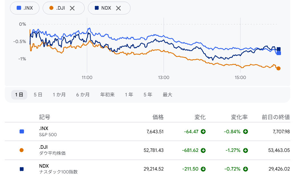Click the dark blue marker in NDX row
The image size is (297, 176).
(21, 169)
